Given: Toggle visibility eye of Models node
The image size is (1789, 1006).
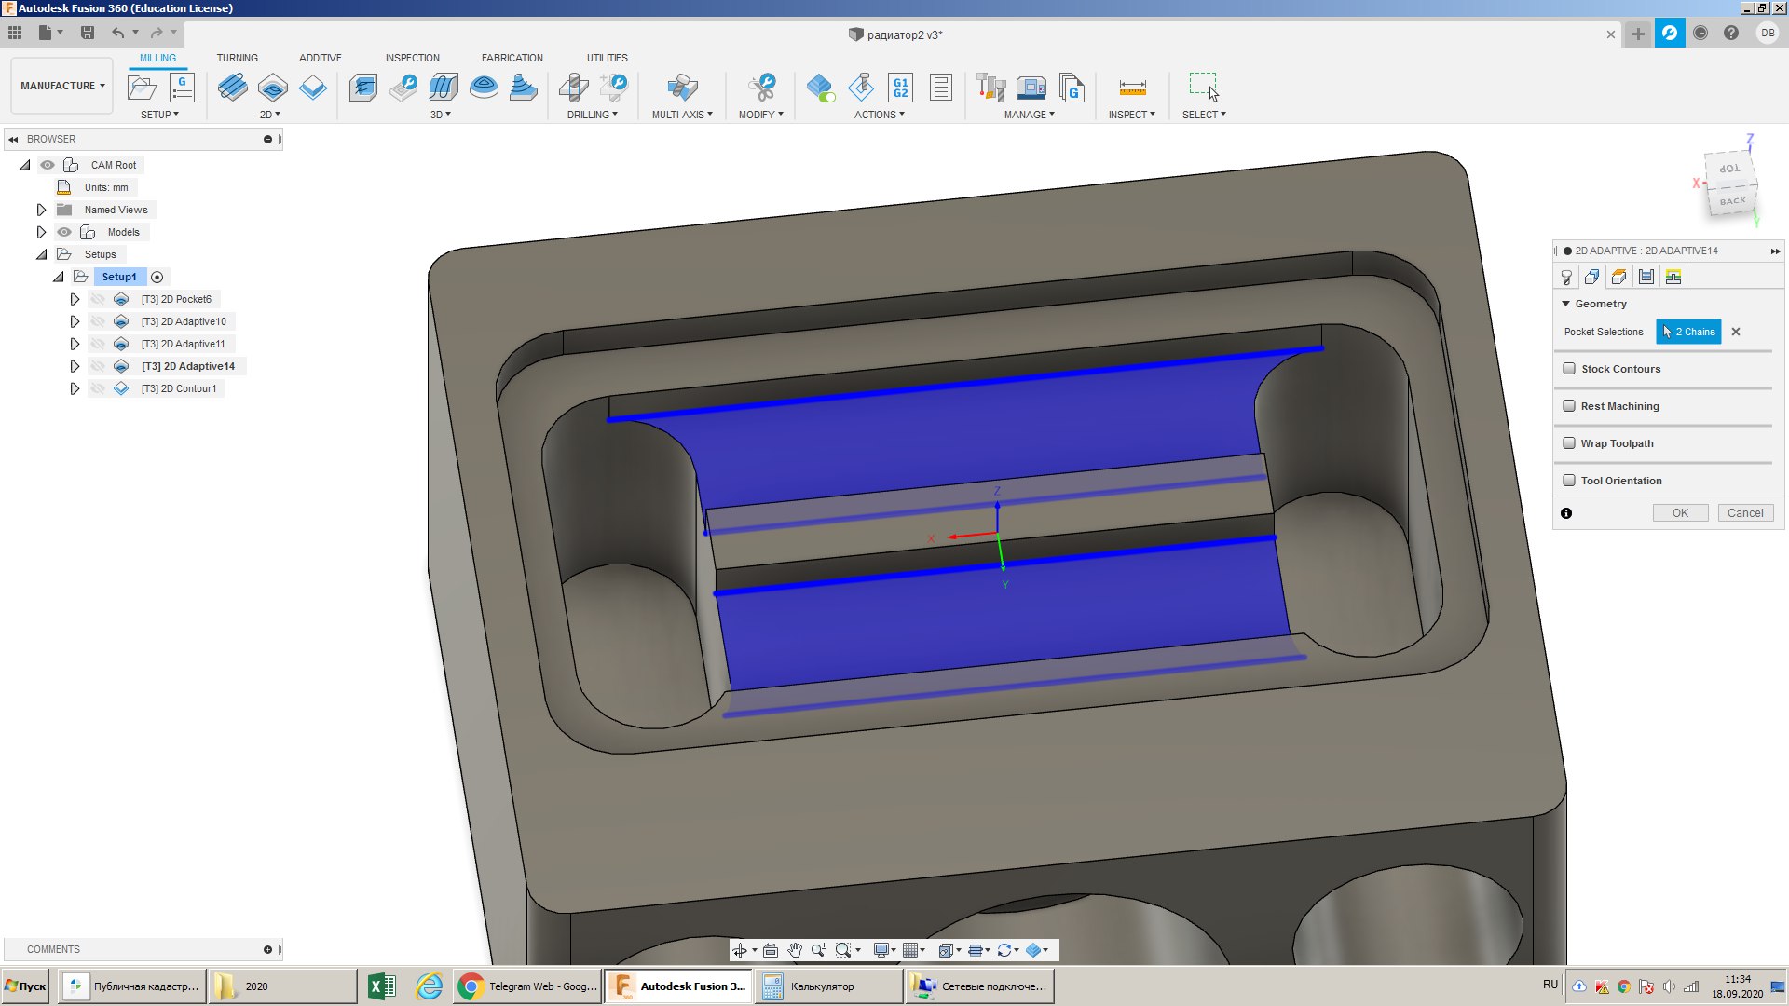Looking at the screenshot, I should tap(64, 232).
